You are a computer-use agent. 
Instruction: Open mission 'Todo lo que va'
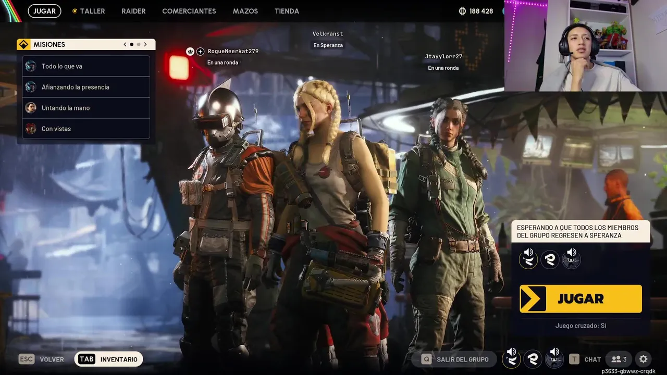[x=86, y=66]
